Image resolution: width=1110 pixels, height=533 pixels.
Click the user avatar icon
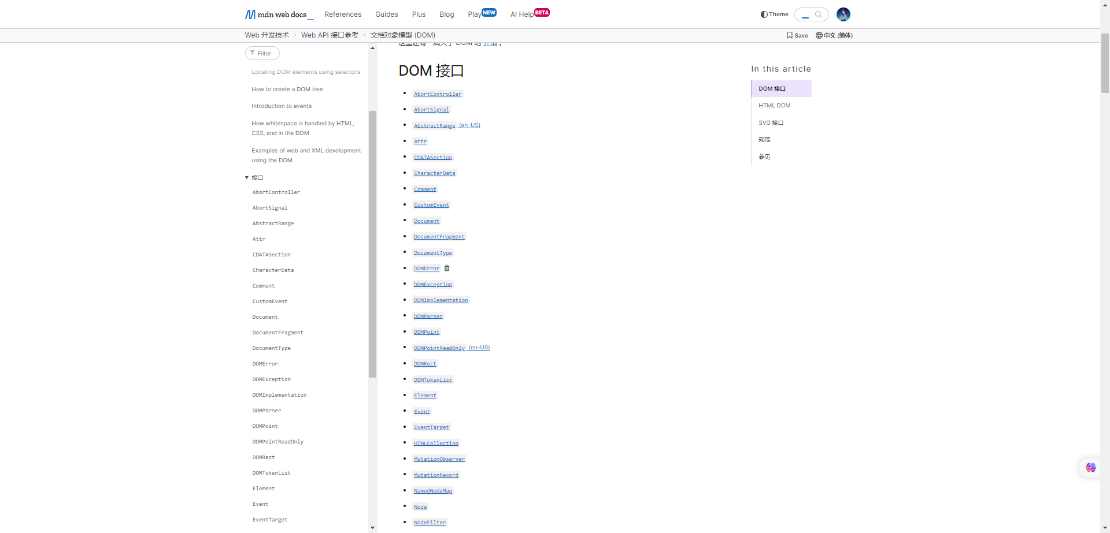(x=843, y=14)
